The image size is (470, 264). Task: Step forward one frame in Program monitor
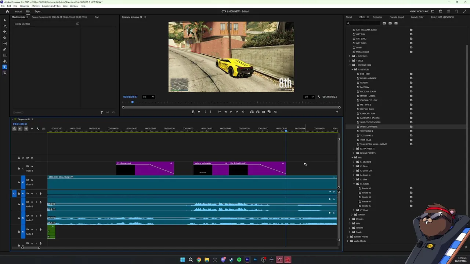tap(237, 112)
